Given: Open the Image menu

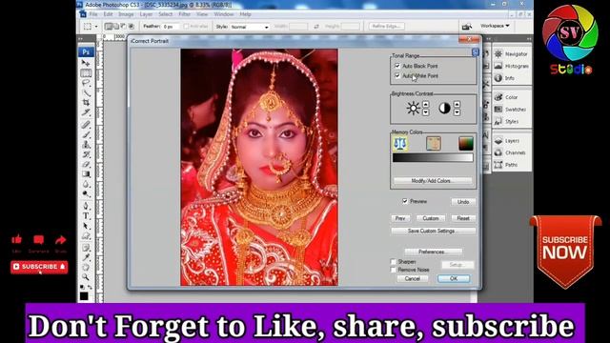Looking at the screenshot, I should coord(126,14).
